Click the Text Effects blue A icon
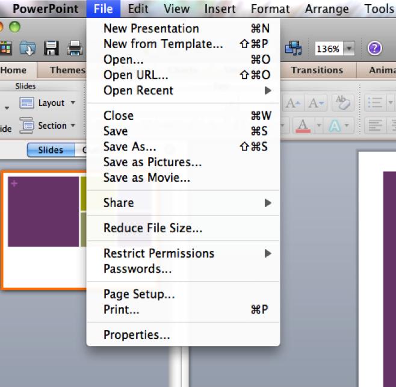Screen dimensions: 396x387 tap(335, 126)
